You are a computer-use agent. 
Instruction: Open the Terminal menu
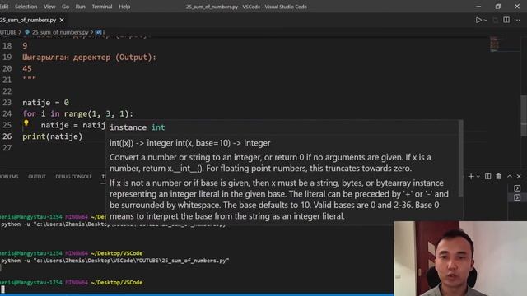[x=102, y=7]
